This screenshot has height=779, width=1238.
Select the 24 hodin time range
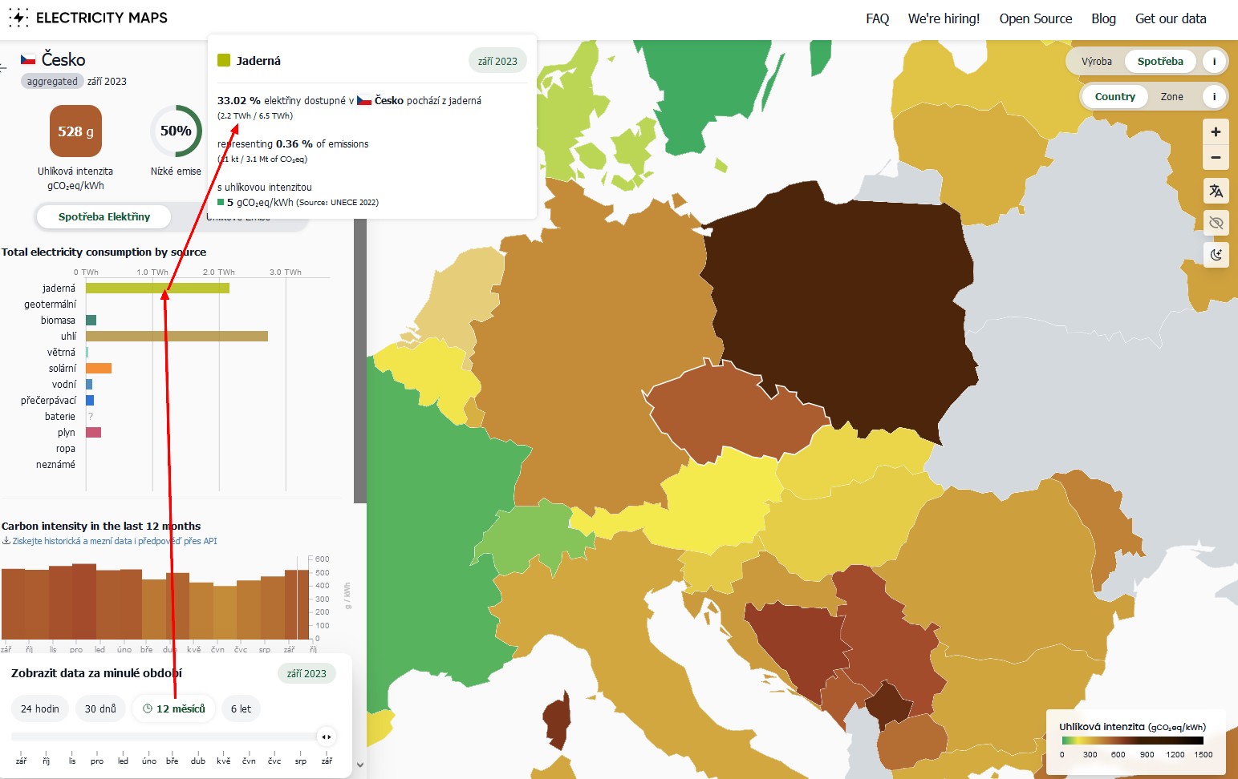coord(40,708)
